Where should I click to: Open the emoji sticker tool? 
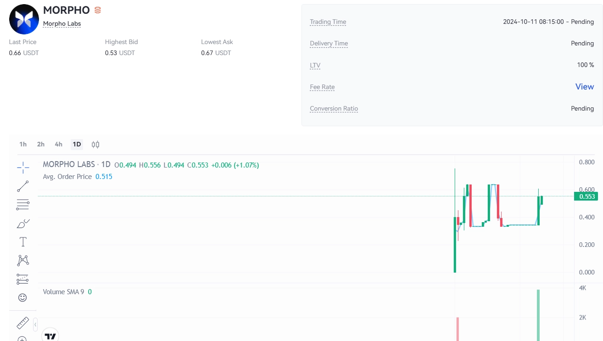coord(23,297)
